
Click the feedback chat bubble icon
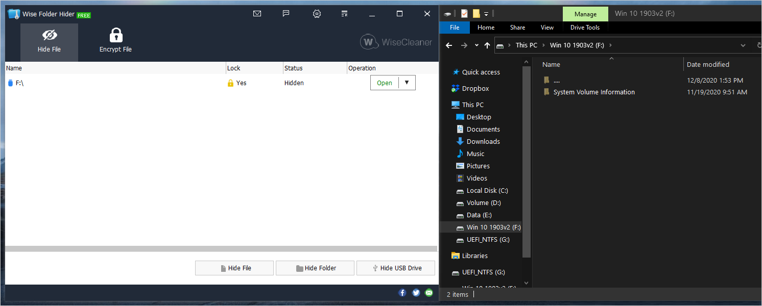point(286,14)
